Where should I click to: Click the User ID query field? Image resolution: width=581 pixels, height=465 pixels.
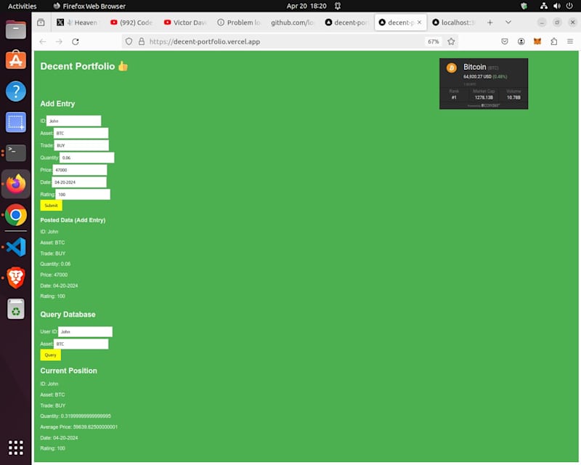[x=85, y=331]
